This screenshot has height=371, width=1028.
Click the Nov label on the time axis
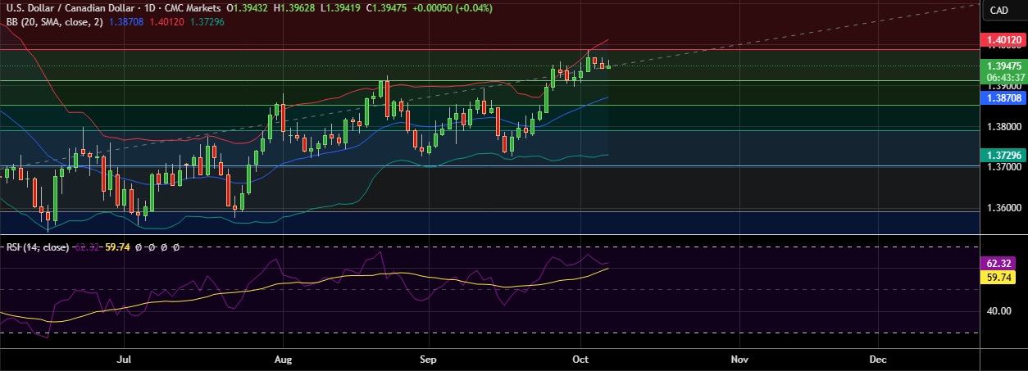(739, 359)
